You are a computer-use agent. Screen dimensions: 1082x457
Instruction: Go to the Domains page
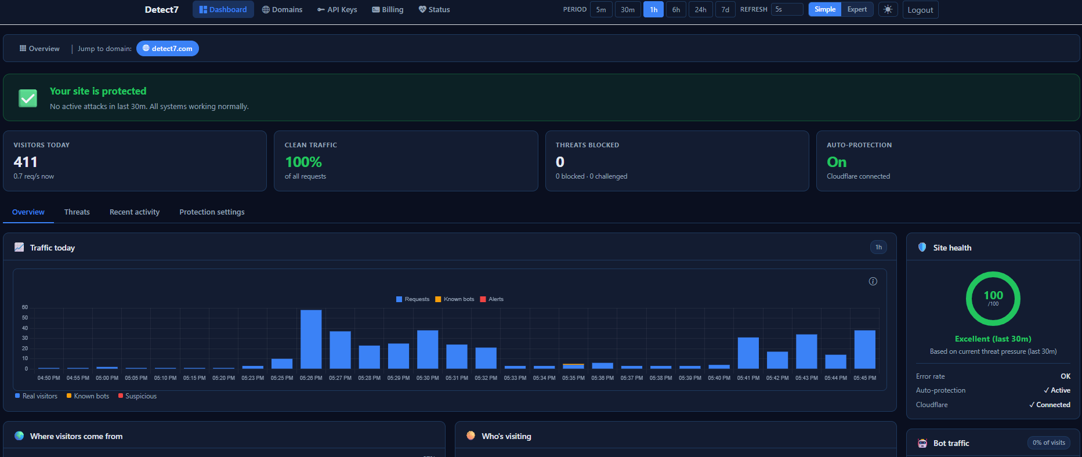click(282, 9)
